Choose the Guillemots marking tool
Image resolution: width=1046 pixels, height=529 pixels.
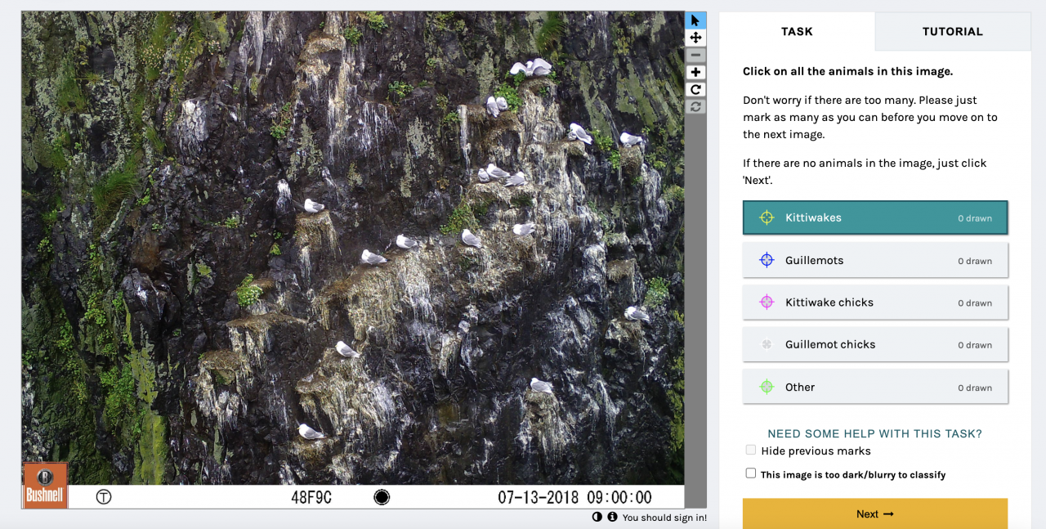[x=875, y=260]
